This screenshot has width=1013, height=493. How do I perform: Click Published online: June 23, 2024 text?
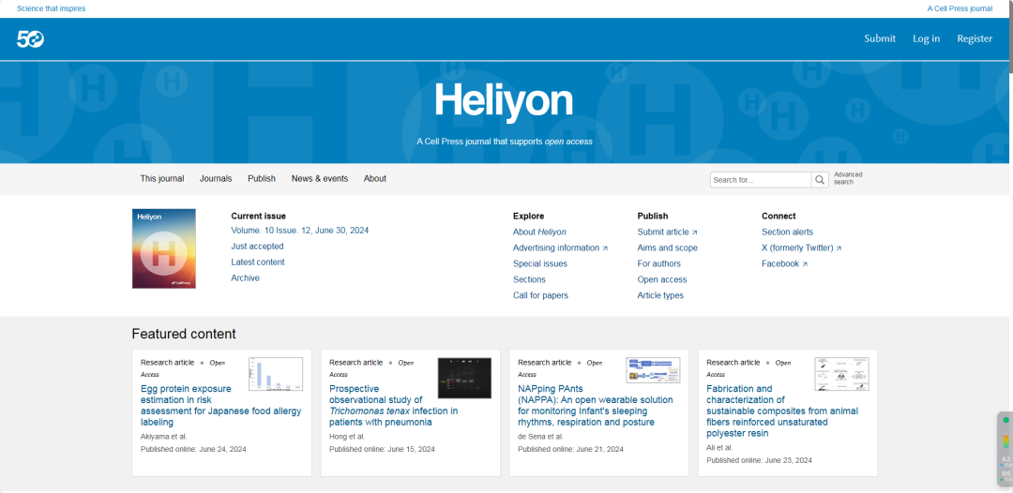pyautogui.click(x=759, y=460)
